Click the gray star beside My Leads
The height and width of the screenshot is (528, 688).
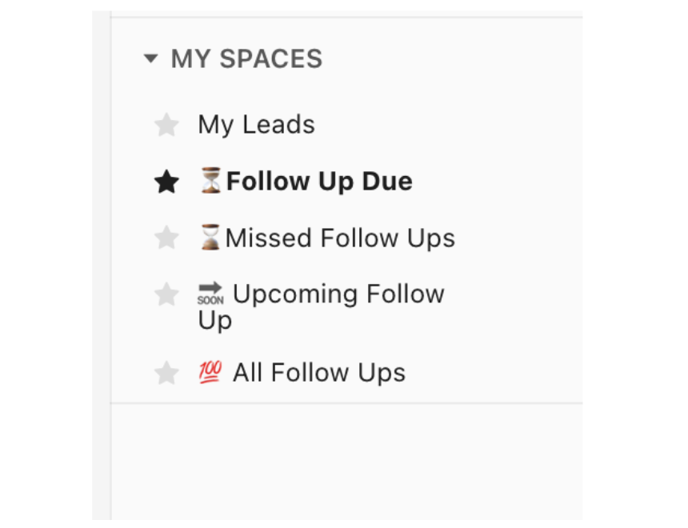[x=166, y=124]
